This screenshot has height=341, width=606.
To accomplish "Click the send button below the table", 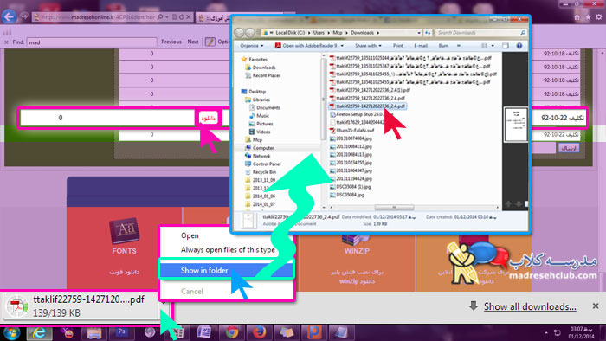I will click(x=569, y=148).
